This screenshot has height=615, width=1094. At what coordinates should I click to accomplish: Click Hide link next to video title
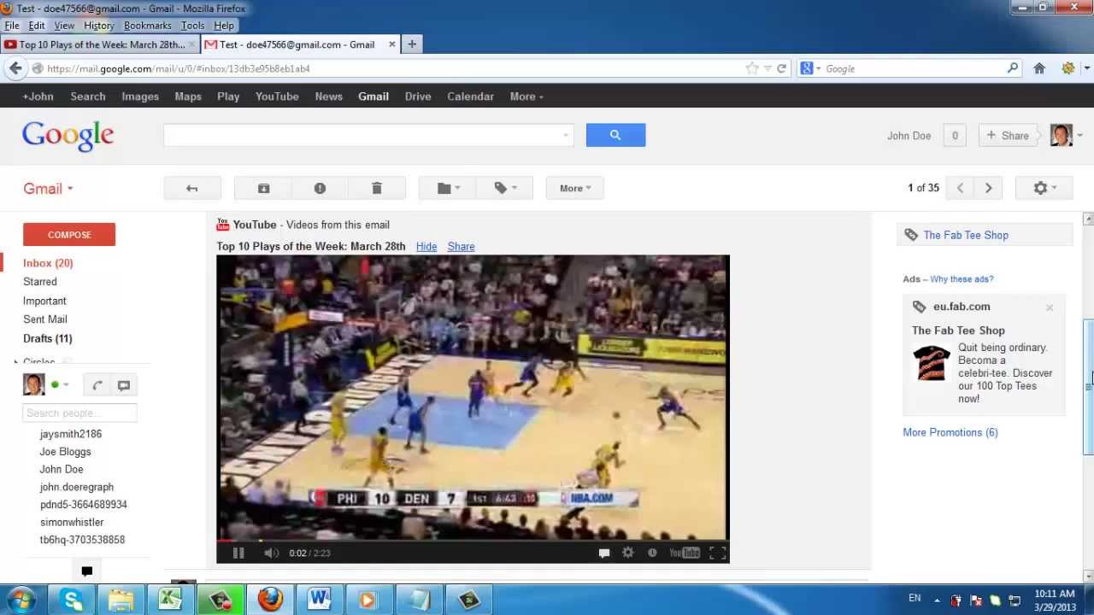tap(426, 246)
